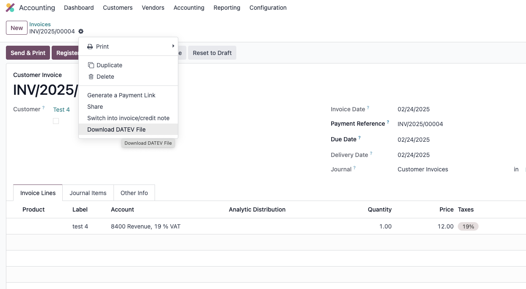Screen dimensions: 526x289
Task: Choose Generate a Payment Link
Action: 121,95
